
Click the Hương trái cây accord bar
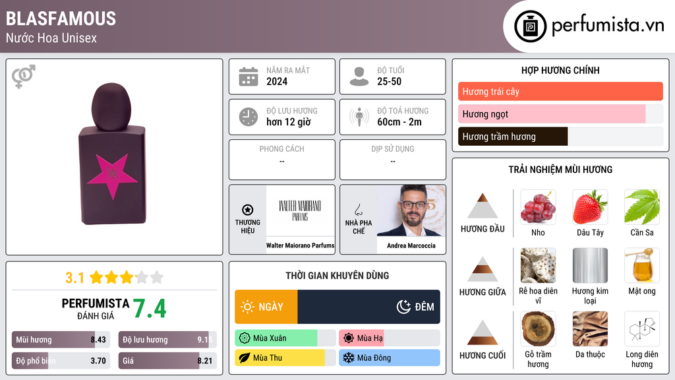pyautogui.click(x=560, y=91)
